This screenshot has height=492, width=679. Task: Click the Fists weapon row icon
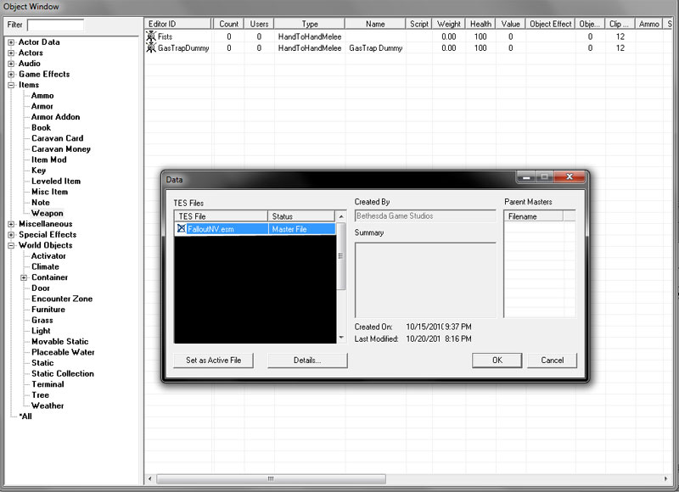151,36
